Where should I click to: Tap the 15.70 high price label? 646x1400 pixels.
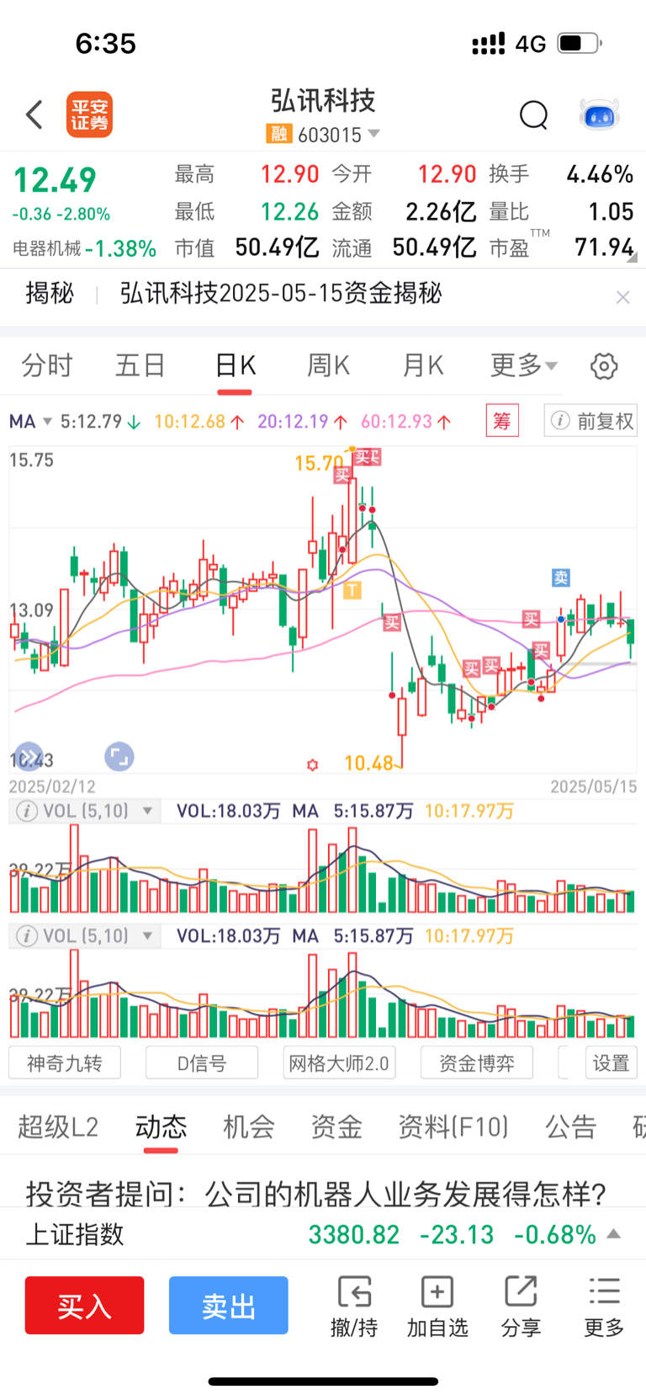point(319,463)
